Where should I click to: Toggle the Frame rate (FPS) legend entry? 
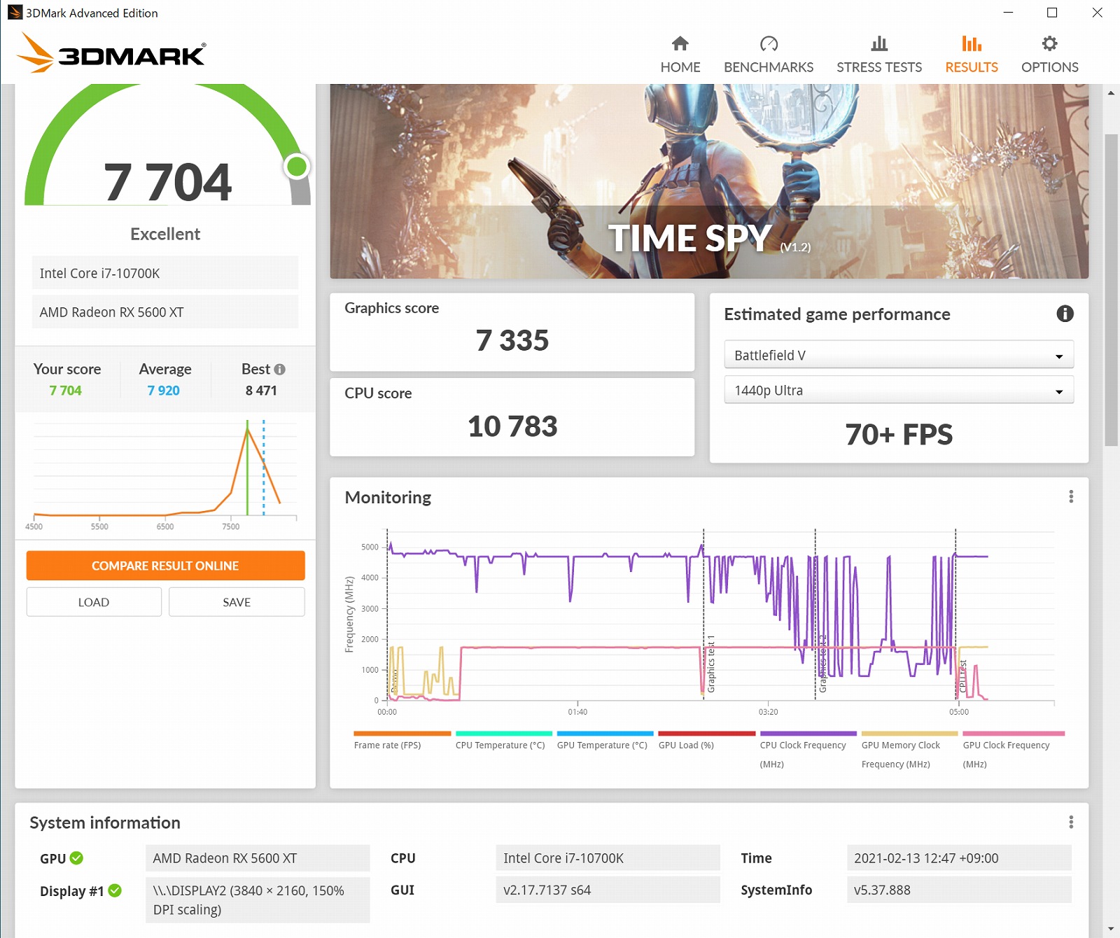click(387, 745)
